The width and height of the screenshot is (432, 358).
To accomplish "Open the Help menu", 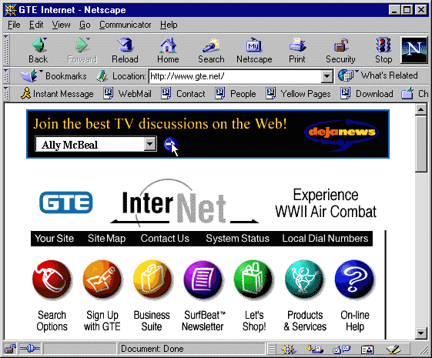I will [169, 25].
